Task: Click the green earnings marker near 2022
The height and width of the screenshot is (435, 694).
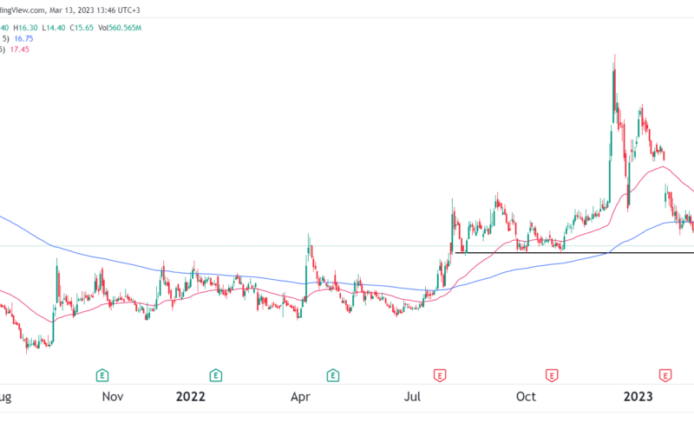Action: click(215, 375)
